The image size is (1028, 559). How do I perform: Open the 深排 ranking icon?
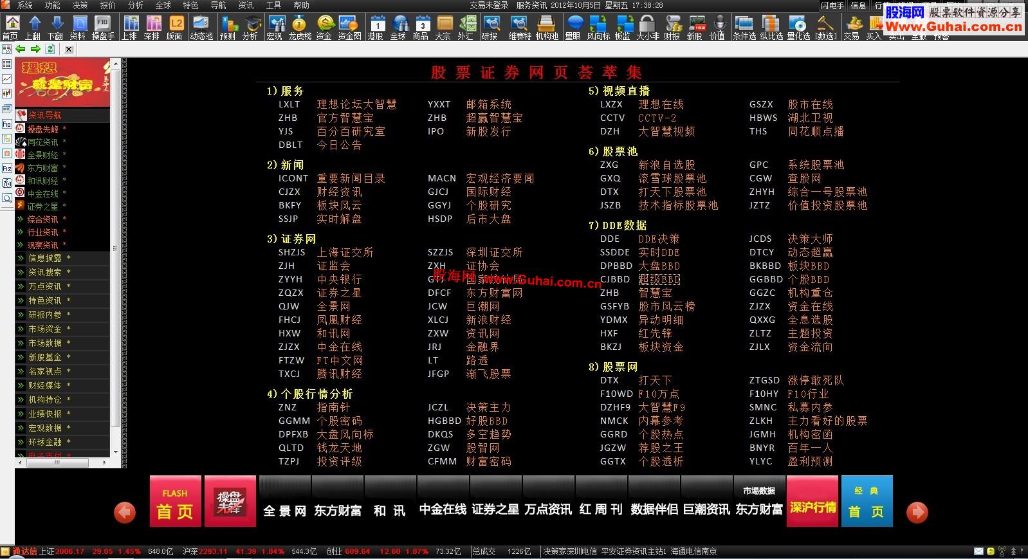pos(152,27)
